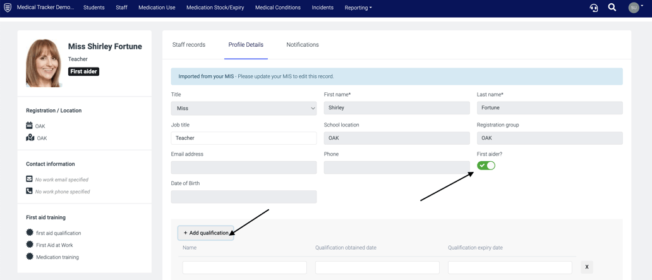Open the SU user avatar menu
Screen dimensions: 652x280
point(634,8)
